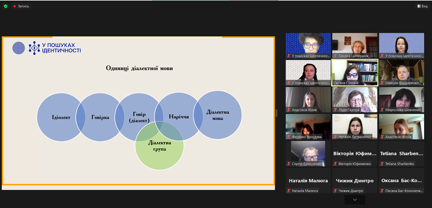Select Вікторія Юфименко's participant tile
Viewport: 432px width, 208px height.
(355, 153)
